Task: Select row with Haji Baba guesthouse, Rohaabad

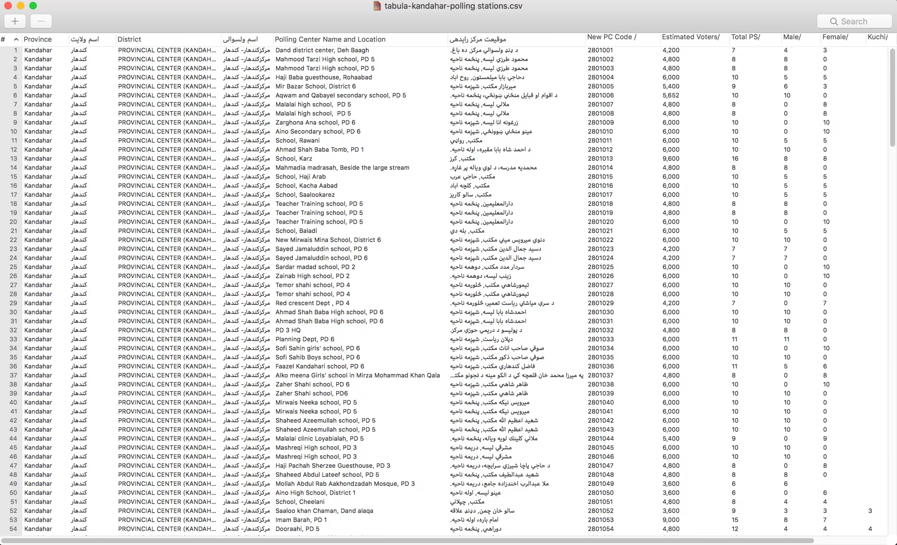Action: click(324, 77)
